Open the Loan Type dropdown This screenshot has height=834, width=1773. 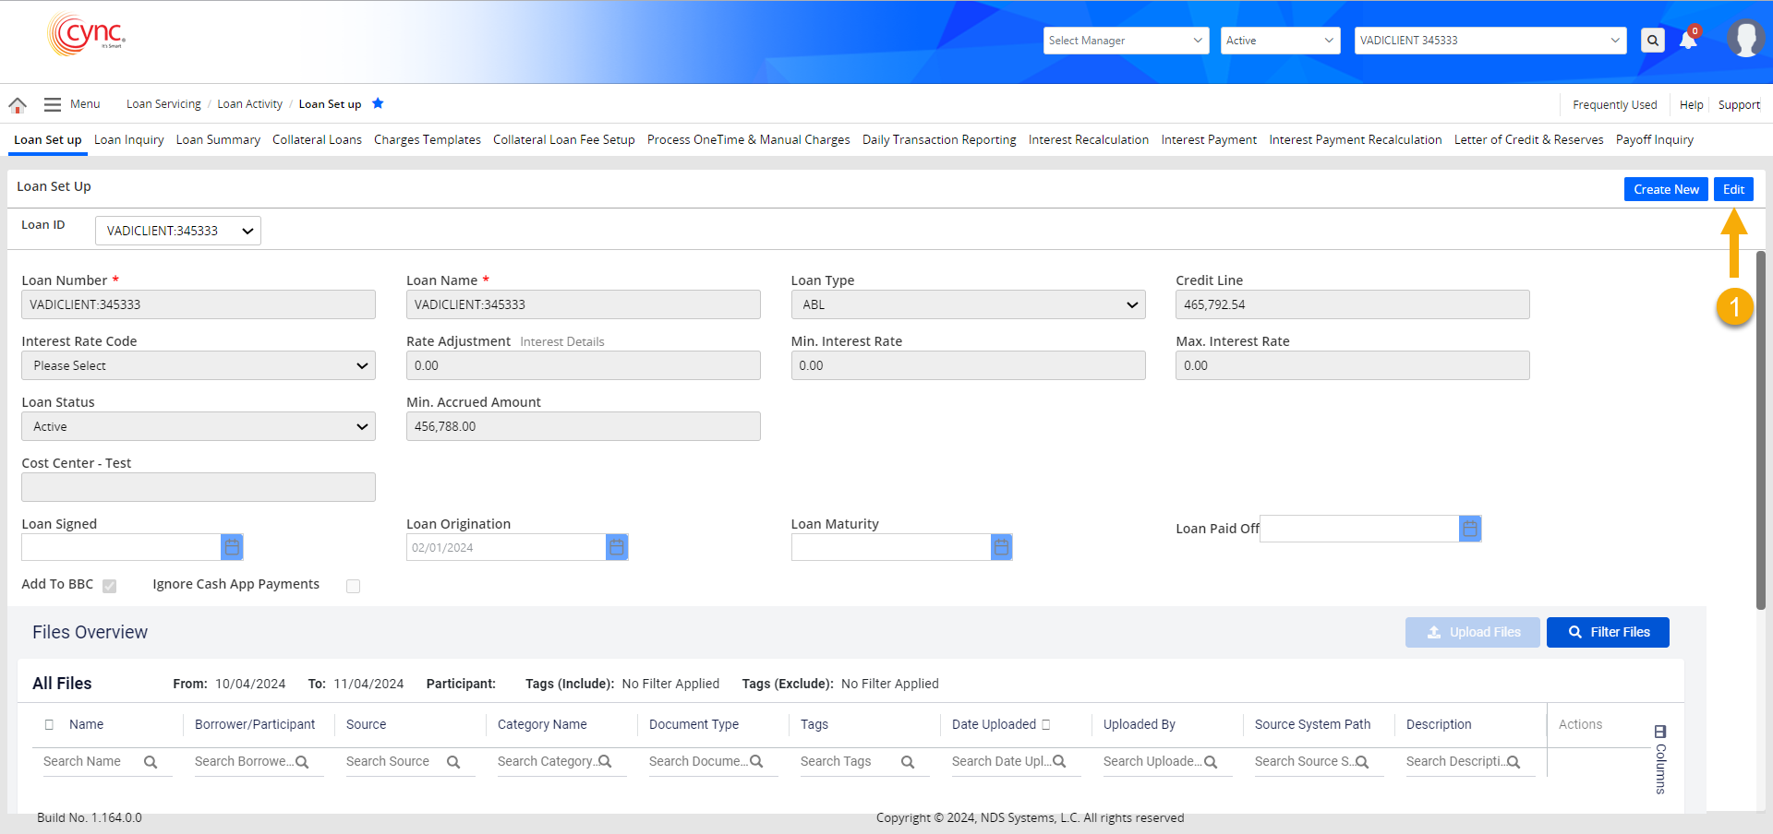click(x=968, y=305)
